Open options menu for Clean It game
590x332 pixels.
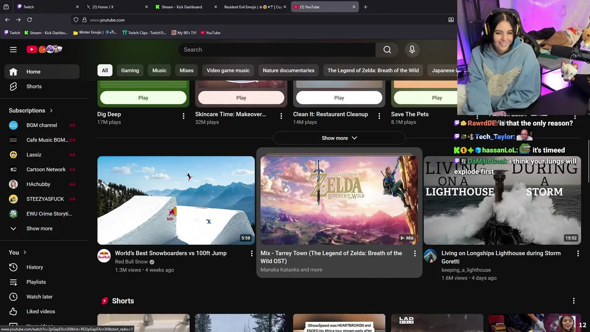click(379, 116)
